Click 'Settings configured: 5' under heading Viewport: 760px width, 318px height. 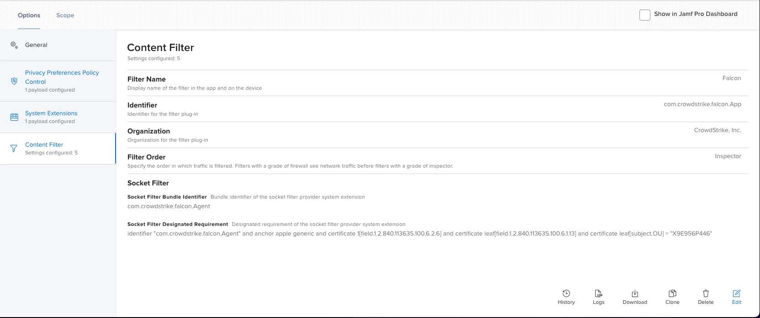pos(153,58)
